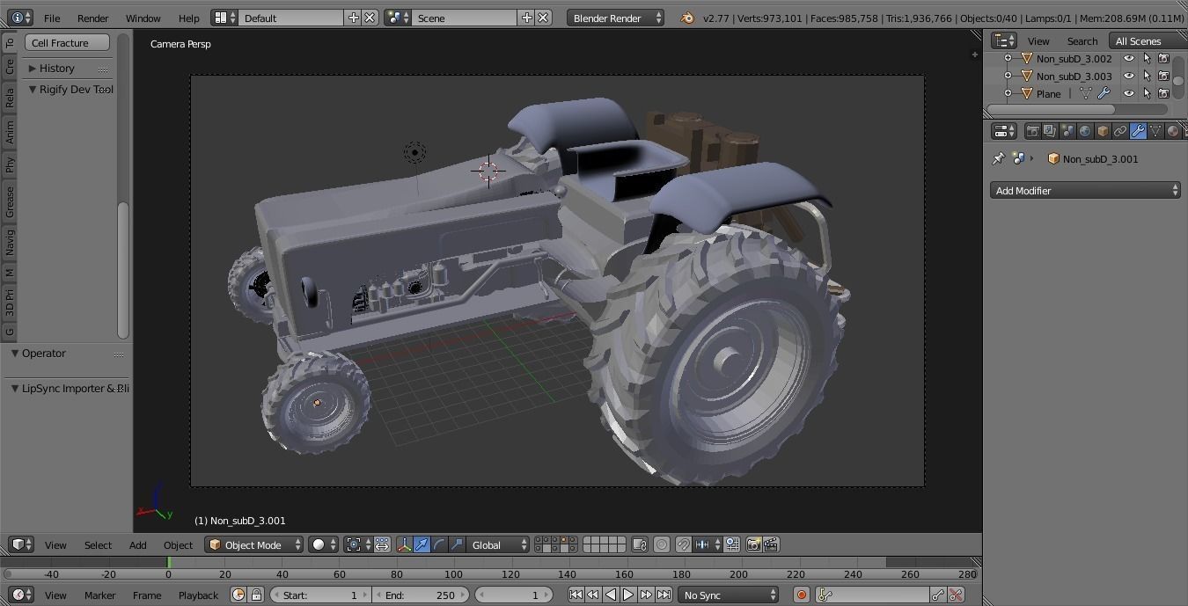Open the File menu
This screenshot has height=606, width=1188.
(x=52, y=18)
